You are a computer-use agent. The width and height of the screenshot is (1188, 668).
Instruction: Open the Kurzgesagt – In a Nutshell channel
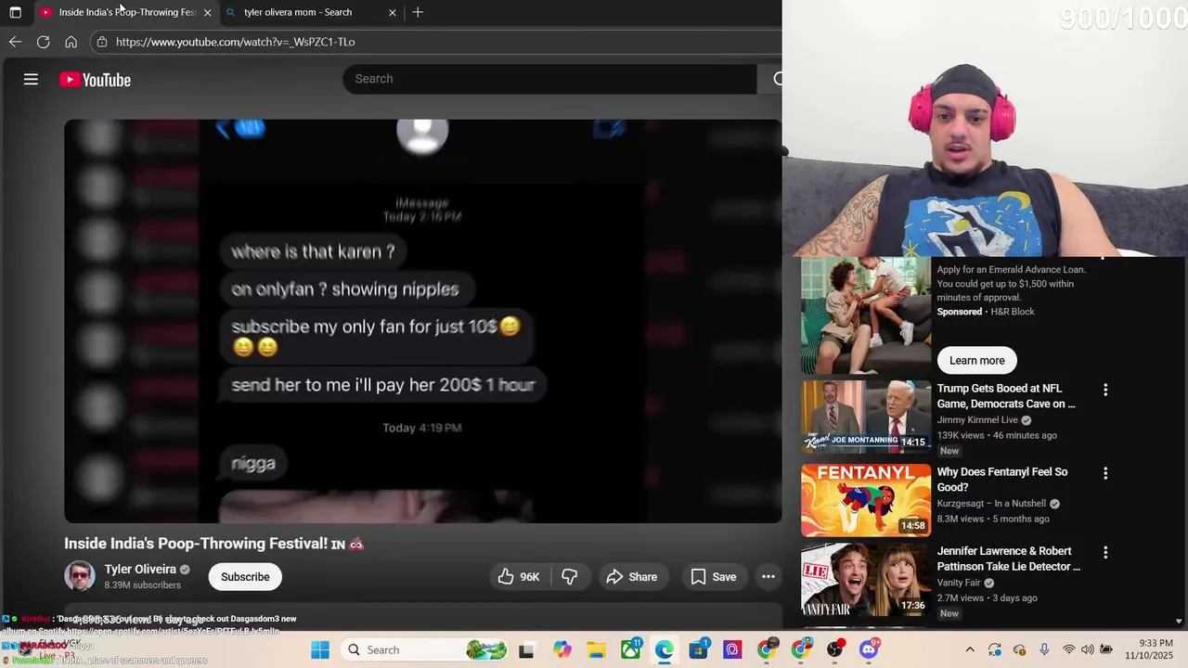coord(991,504)
